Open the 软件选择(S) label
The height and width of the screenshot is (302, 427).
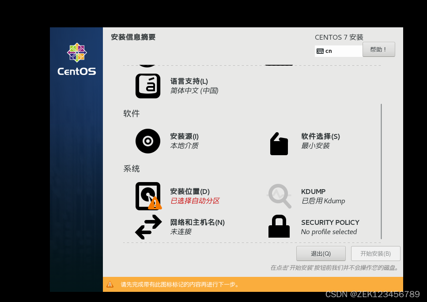click(321, 136)
